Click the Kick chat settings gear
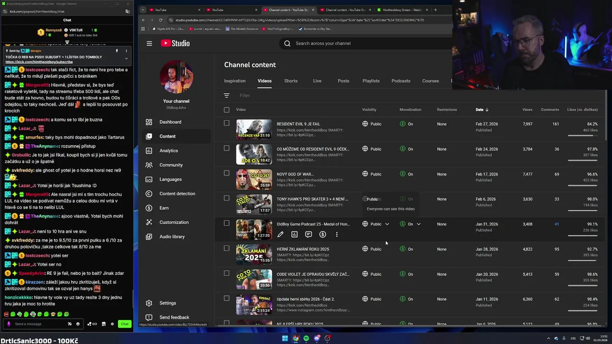This screenshot has height=344, width=612. [x=112, y=324]
